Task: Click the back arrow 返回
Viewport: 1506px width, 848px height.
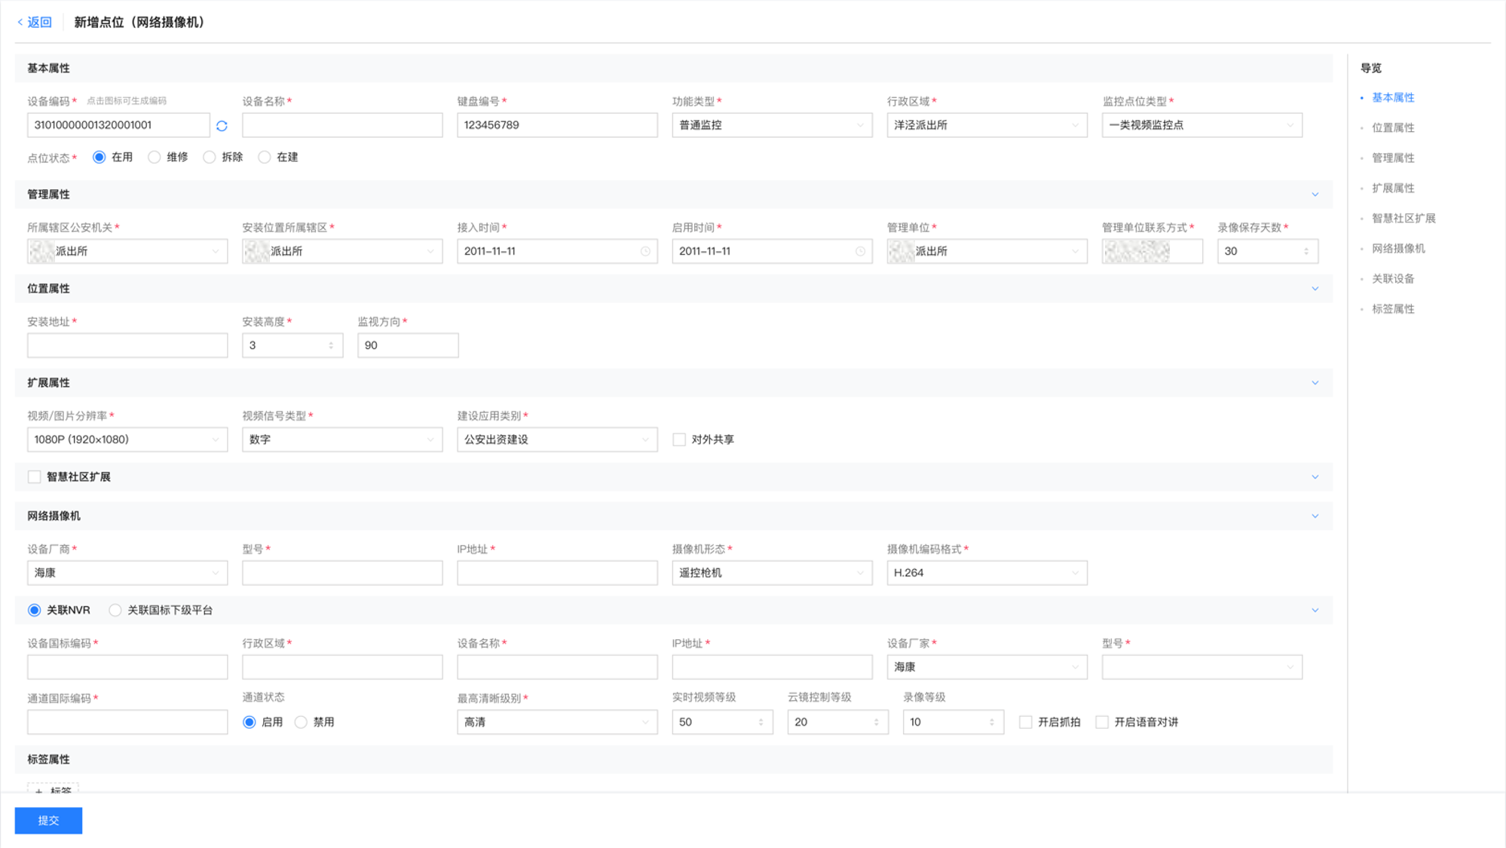Action: click(35, 22)
